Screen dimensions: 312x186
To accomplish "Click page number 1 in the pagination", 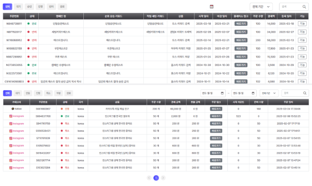I will [156, 178].
